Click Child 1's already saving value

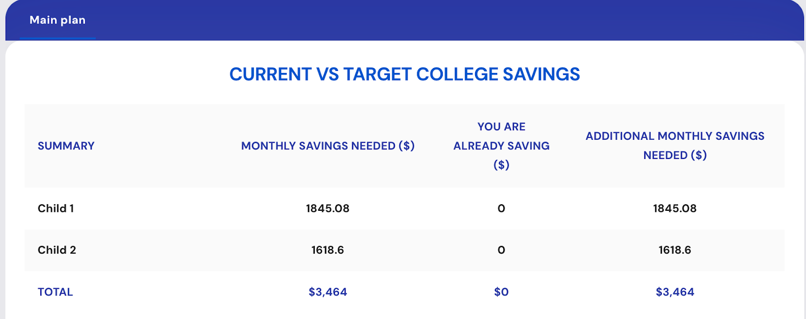pos(501,208)
